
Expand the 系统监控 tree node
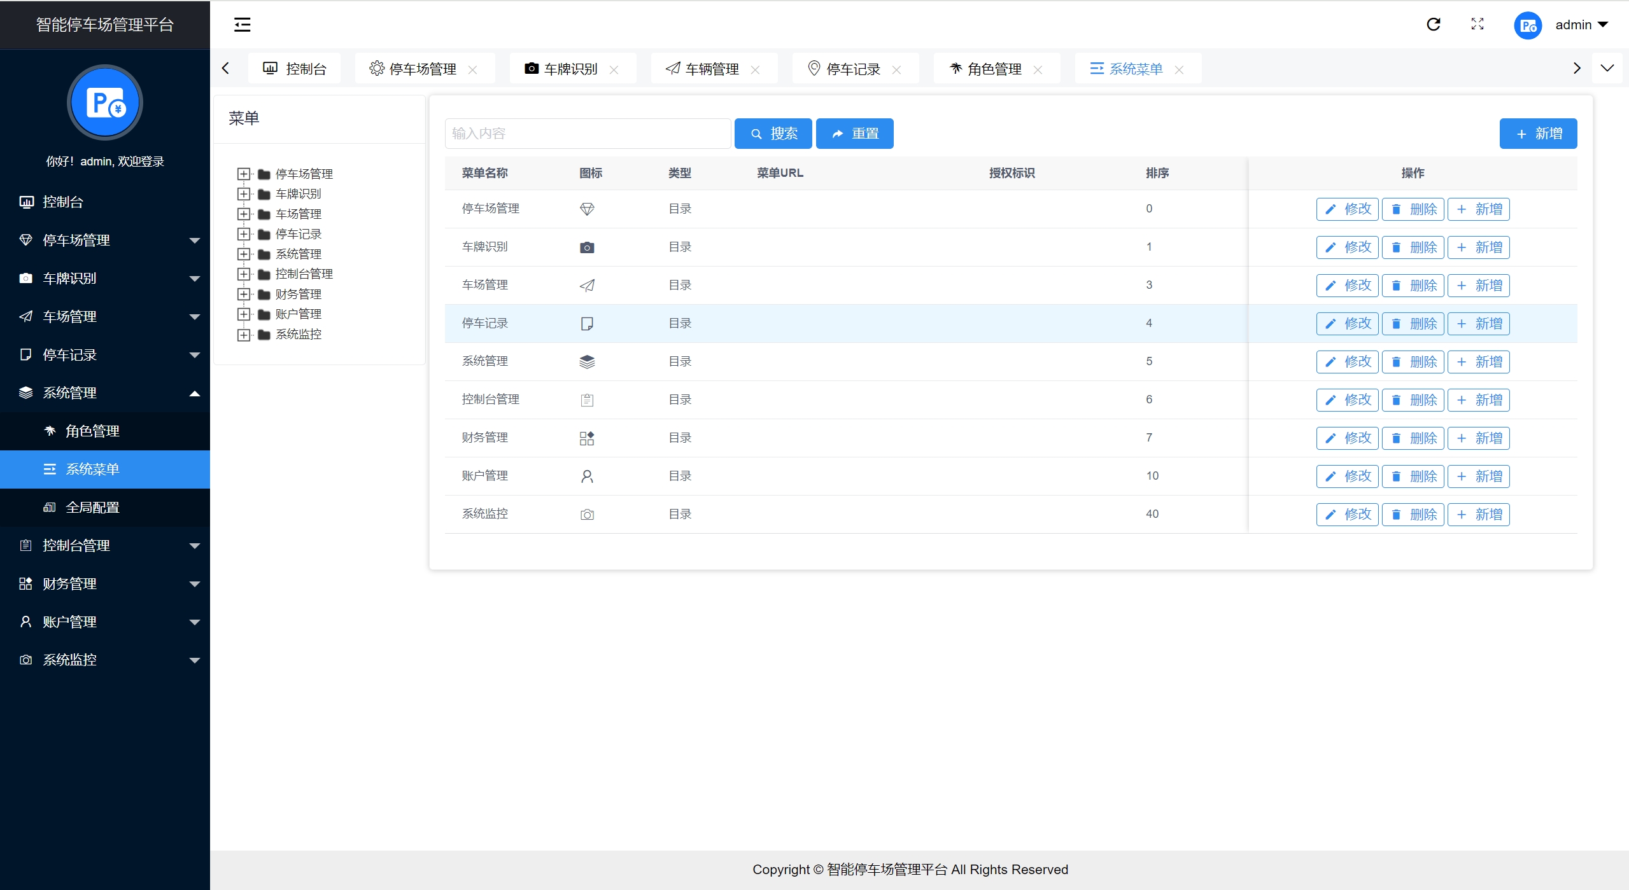(x=243, y=334)
